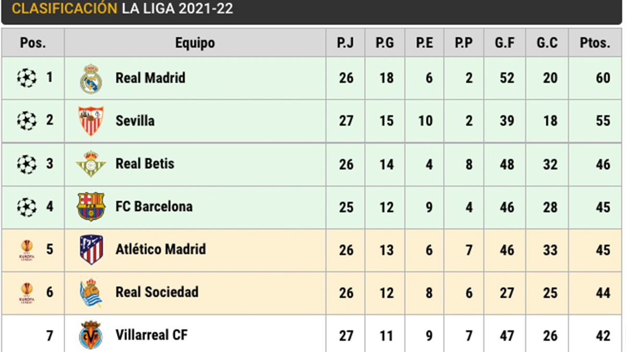The height and width of the screenshot is (352, 626).
Task: Click the Sevilla club crest
Action: point(91,121)
